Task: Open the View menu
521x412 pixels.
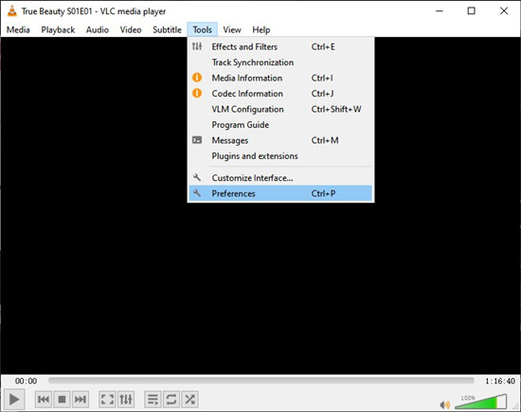Action: pyautogui.click(x=232, y=30)
